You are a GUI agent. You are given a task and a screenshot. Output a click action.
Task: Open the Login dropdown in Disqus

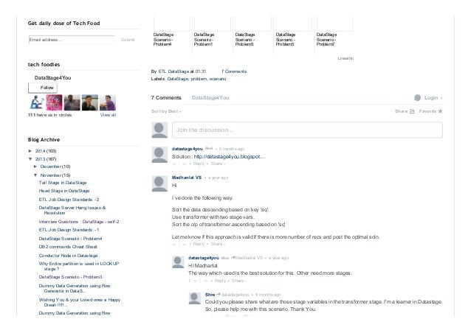click(x=428, y=98)
